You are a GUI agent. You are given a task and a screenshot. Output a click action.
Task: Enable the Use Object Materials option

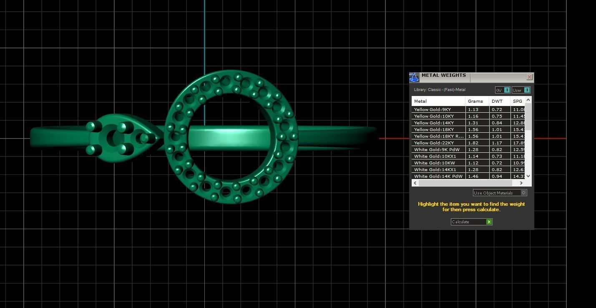click(500, 193)
